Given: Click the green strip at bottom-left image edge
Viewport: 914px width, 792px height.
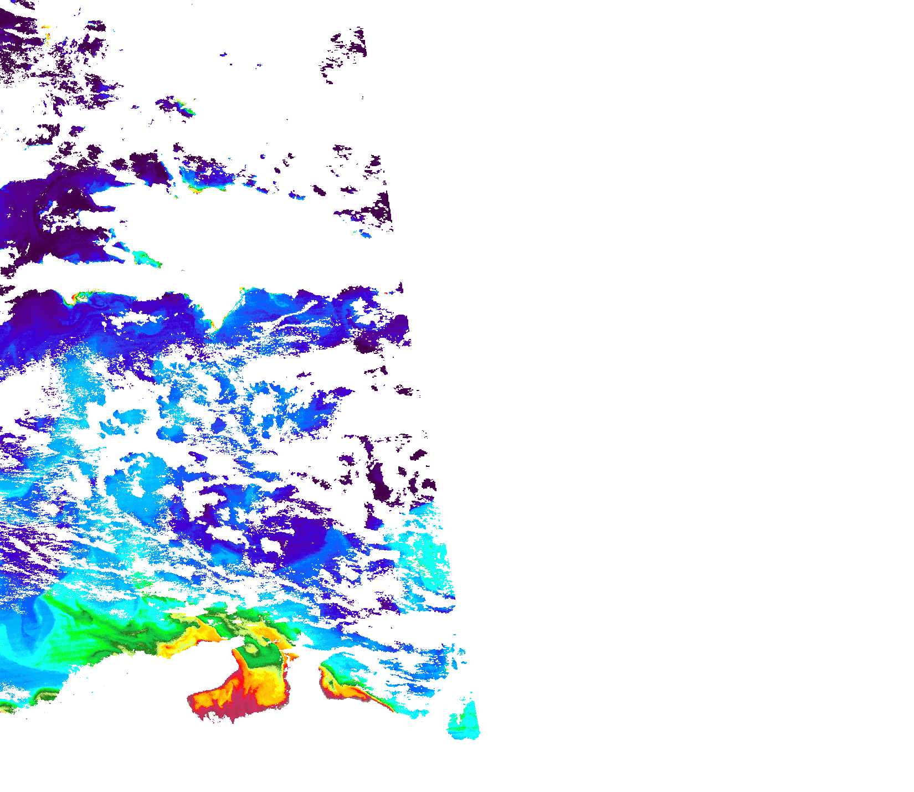Looking at the screenshot, I should [x=7, y=707].
